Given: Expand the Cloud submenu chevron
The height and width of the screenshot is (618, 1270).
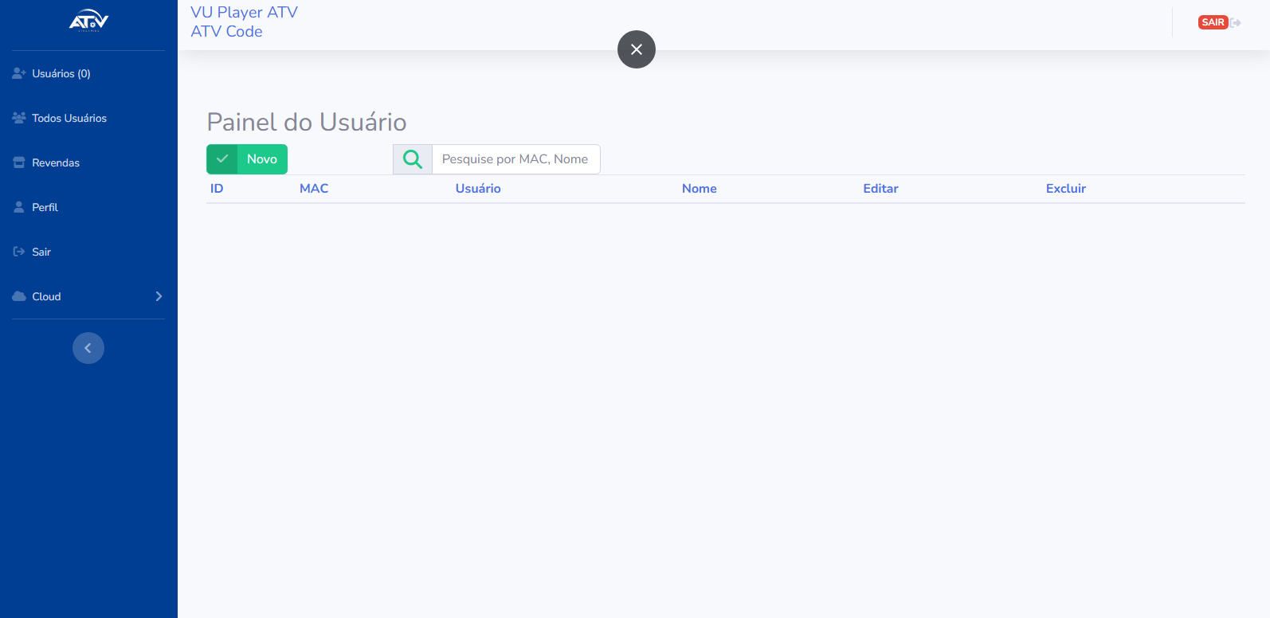Looking at the screenshot, I should [159, 296].
